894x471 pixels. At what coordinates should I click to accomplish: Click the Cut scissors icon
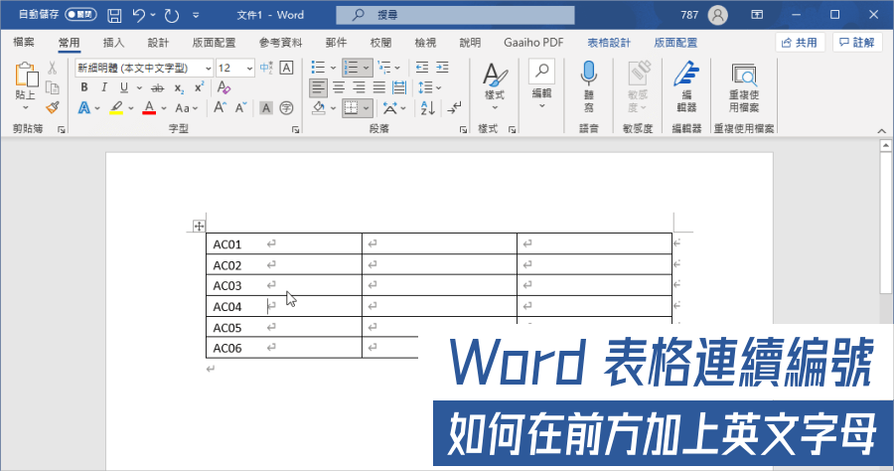pos(52,69)
